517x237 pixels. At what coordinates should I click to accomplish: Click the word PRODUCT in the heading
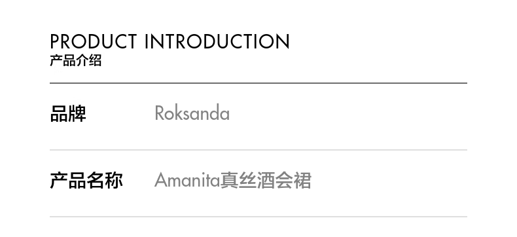coord(94,41)
